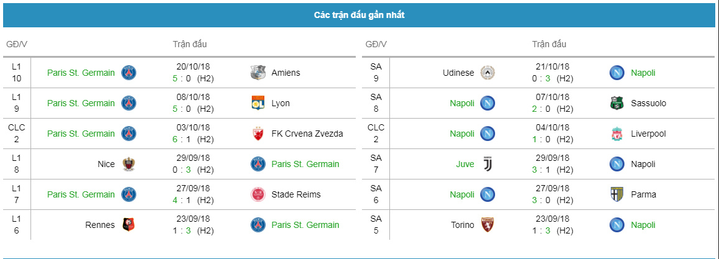This screenshot has width=719, height=259.
Task: Open the Liverpool team link
Action: [x=648, y=134]
